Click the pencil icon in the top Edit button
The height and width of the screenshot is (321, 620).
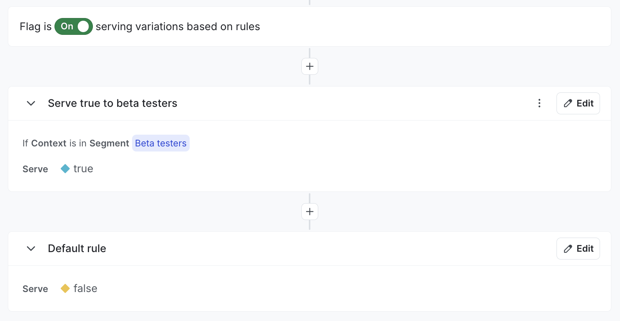(569, 103)
